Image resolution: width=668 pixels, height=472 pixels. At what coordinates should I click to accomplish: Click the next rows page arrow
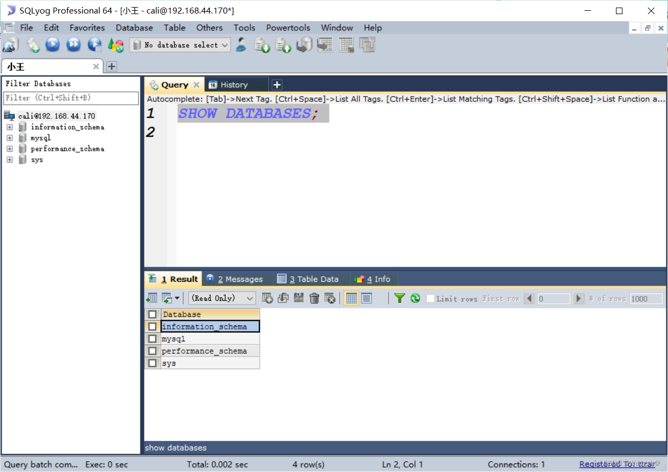579,299
